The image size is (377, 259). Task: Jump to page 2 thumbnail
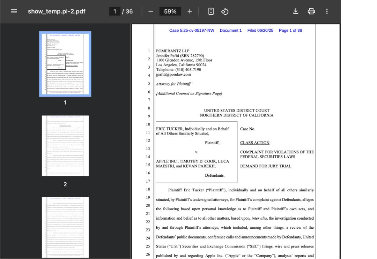click(65, 146)
